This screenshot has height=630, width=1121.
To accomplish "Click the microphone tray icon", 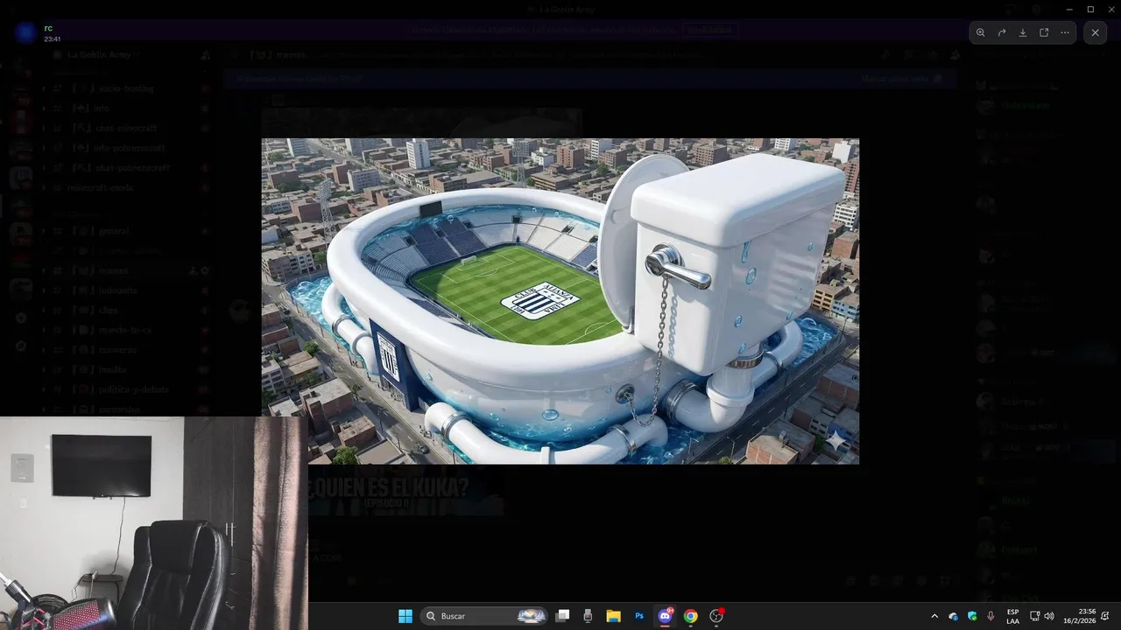I will [x=991, y=616].
